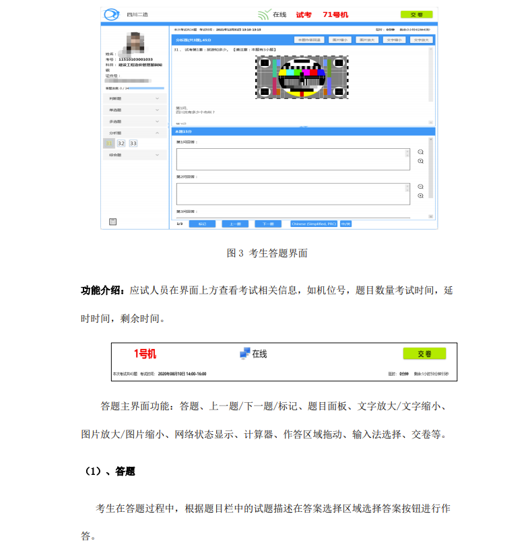Jump to question 32 in the panel
The height and width of the screenshot is (551, 532).
point(121,143)
